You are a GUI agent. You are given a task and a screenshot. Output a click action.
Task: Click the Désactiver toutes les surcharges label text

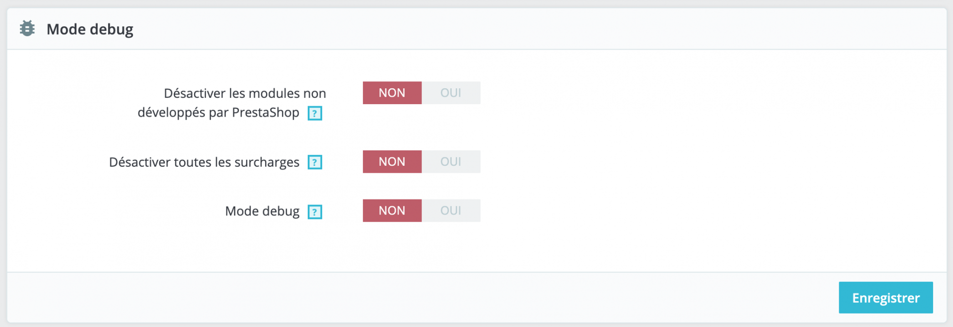click(x=204, y=162)
